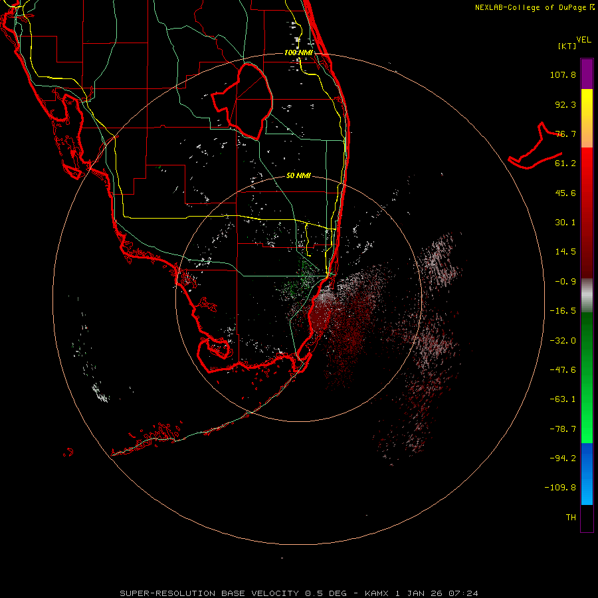Click the -0.9 velocity scale value

pyautogui.click(x=565, y=282)
